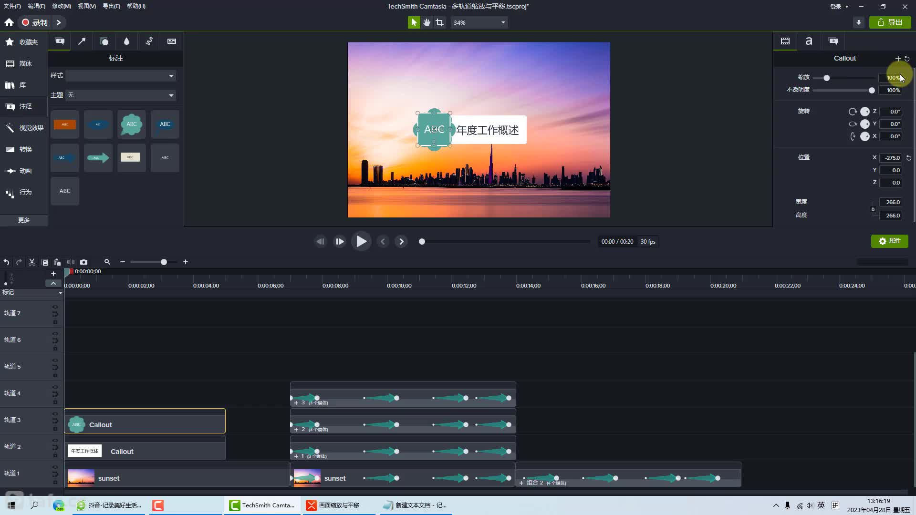The height and width of the screenshot is (515, 916).
Task: Adjust the 缩放 scale slider handle
Action: 826,78
